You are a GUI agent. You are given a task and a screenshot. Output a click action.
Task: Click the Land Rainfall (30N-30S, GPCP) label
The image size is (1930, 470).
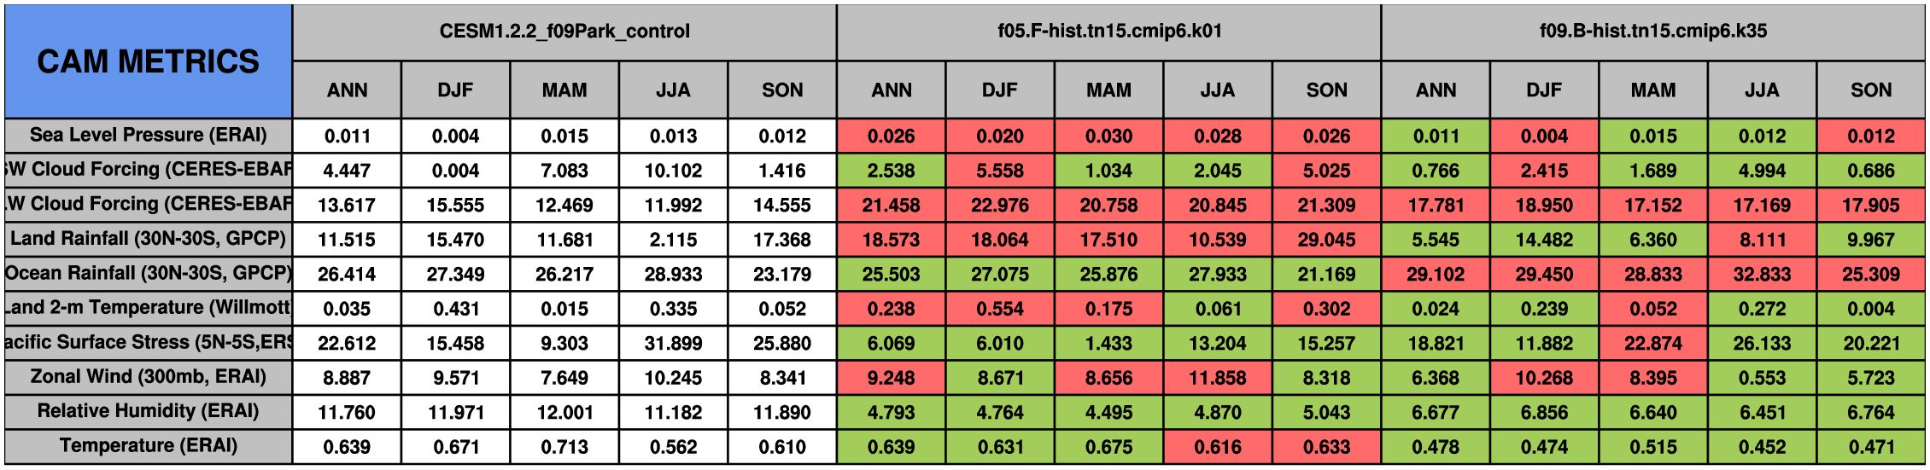(x=149, y=239)
